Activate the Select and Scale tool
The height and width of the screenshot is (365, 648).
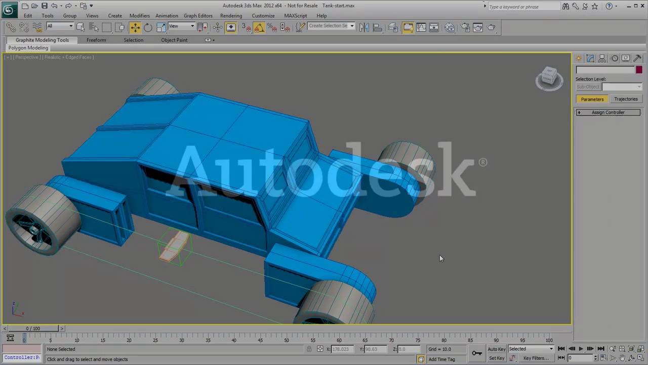pos(161,27)
